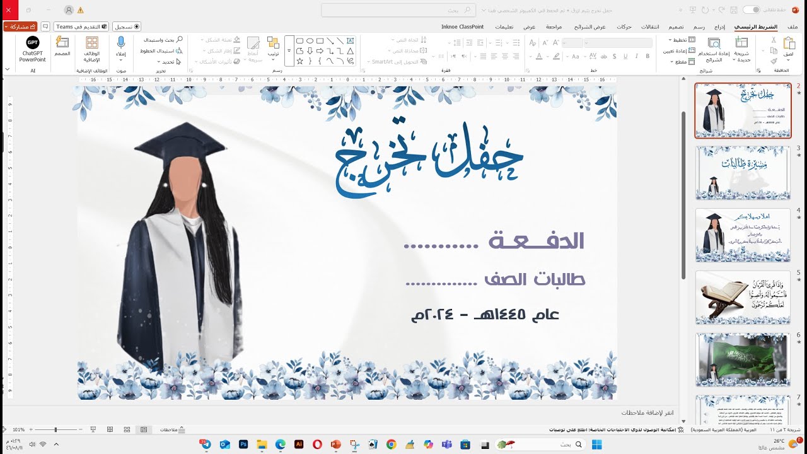Switch to the Transitions (انتقالات) tab
807x454 pixels.
click(651, 26)
